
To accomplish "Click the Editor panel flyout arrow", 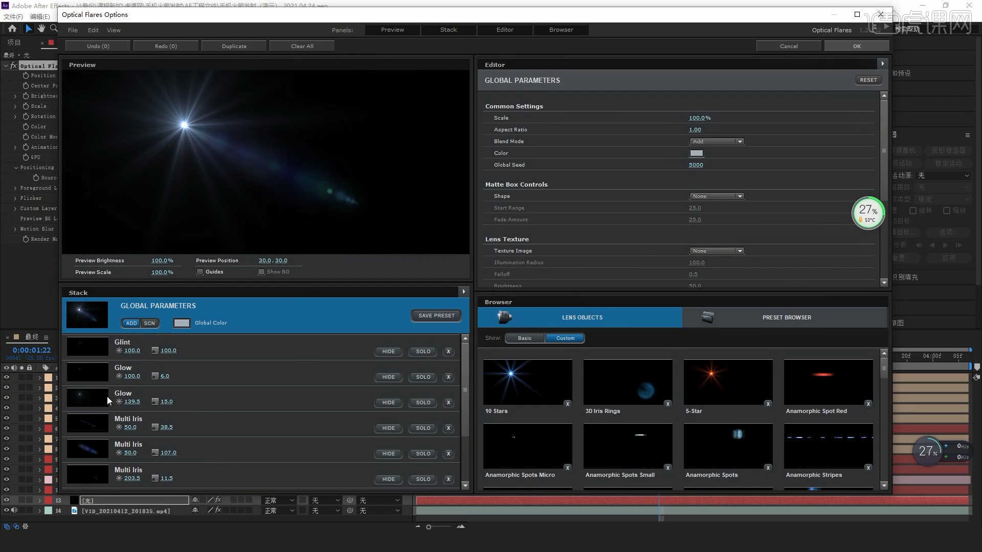I will [x=882, y=64].
